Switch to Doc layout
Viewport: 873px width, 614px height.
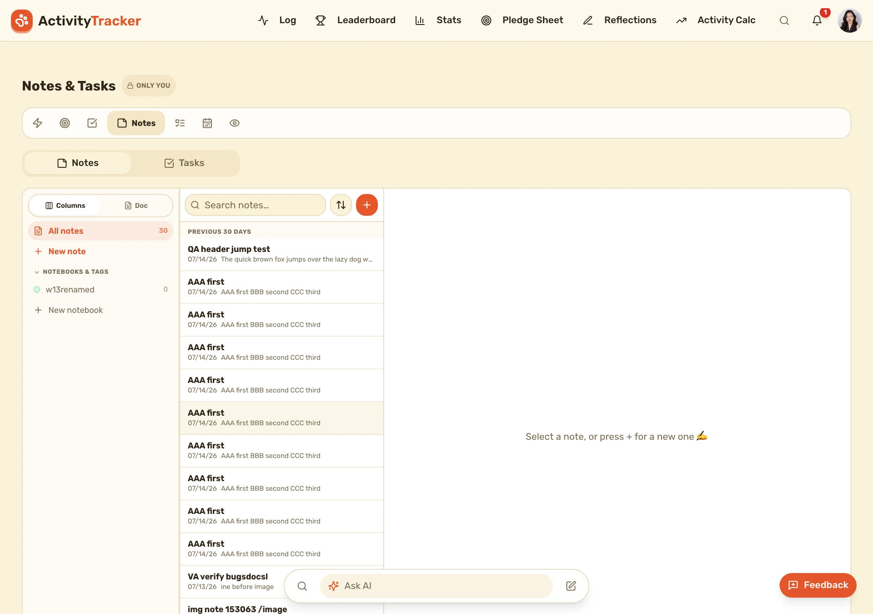[136, 206]
